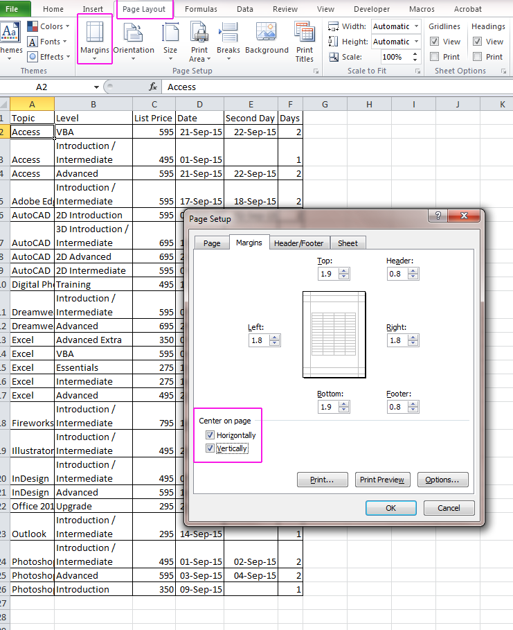This screenshot has height=630, width=513.
Task: Toggle Headings View checkbox
Action: pos(477,42)
